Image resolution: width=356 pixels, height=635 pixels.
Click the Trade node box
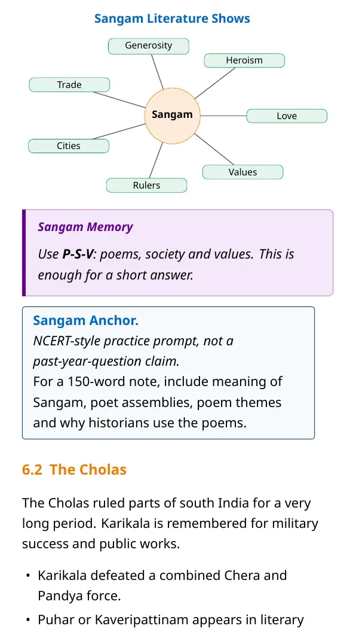[69, 85]
